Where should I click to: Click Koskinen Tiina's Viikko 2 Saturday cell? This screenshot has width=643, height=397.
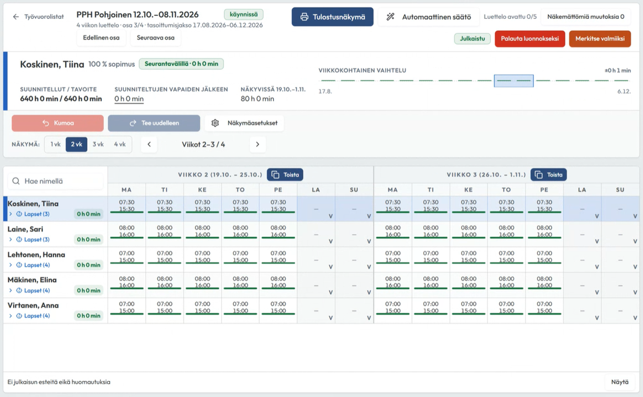[316, 209]
